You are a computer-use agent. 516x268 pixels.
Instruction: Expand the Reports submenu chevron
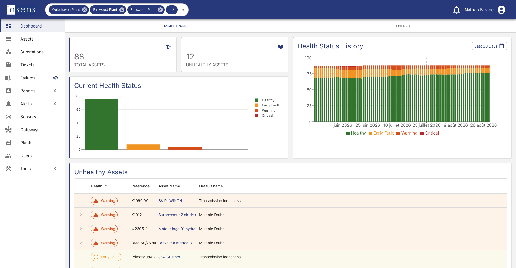click(55, 91)
